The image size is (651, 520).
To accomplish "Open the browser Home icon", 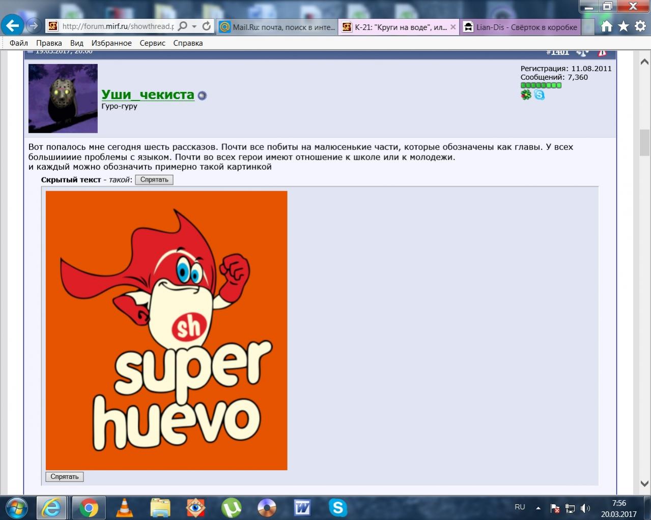I will click(606, 27).
